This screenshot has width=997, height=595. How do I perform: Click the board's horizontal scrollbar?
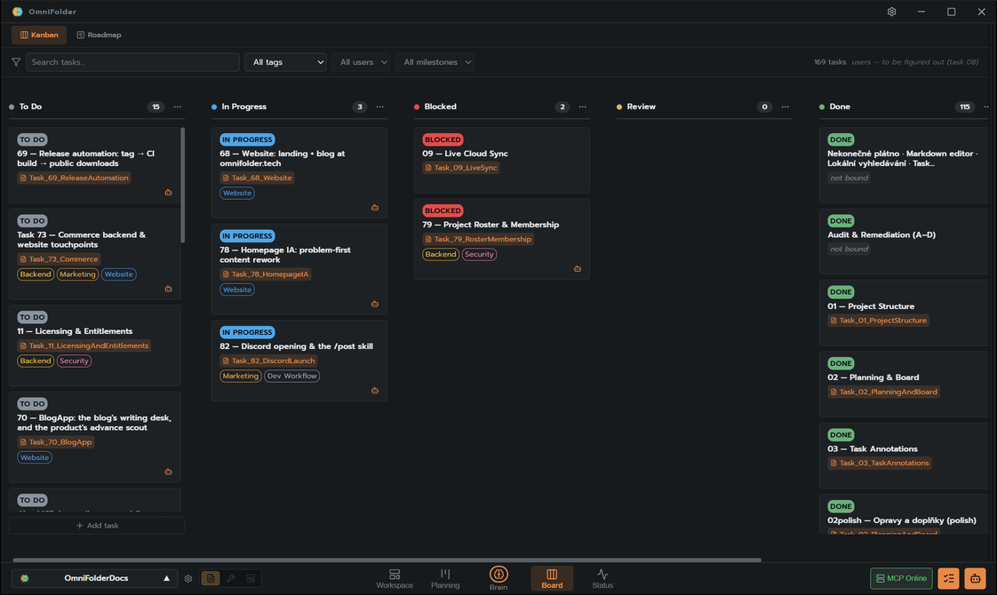click(387, 560)
